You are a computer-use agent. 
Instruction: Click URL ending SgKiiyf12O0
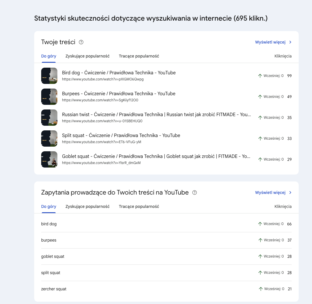100,100
